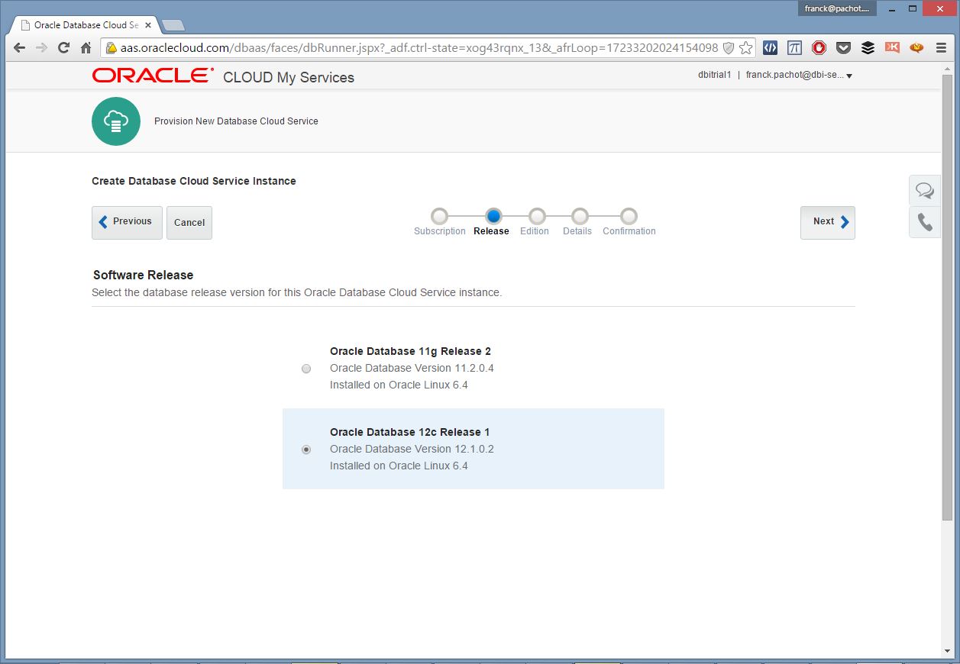Jump to the Edition wizard step

point(537,217)
